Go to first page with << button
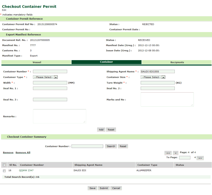The height and width of the screenshot is (195, 212). (x=168, y=153)
